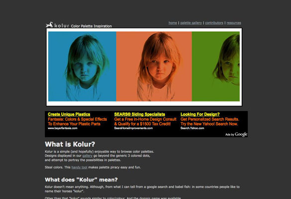This screenshot has height=199, width=291.
Task: Open the SEARS Siding Specialists ad
Action: [x=140, y=114]
